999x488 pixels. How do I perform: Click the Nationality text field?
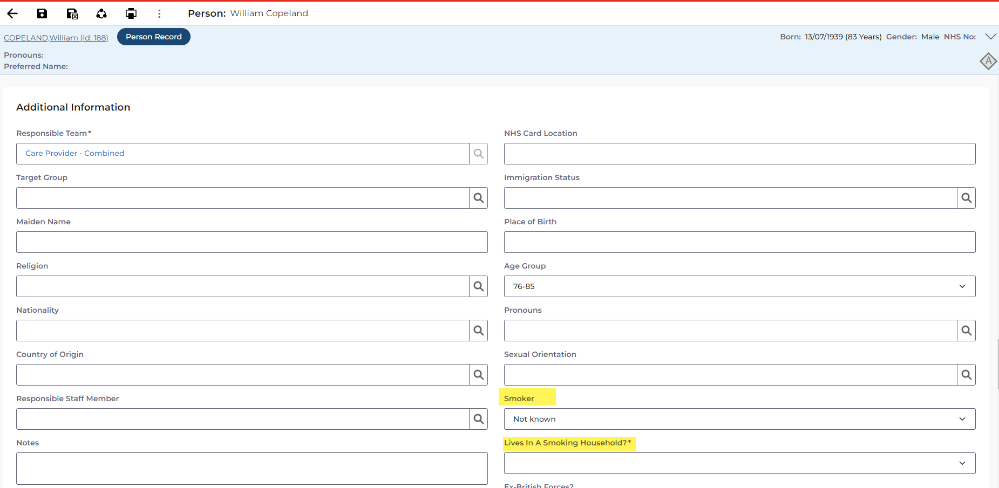click(243, 331)
